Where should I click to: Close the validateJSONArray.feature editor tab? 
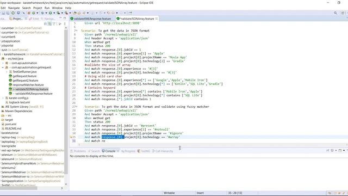pyautogui.click(x=157, y=19)
